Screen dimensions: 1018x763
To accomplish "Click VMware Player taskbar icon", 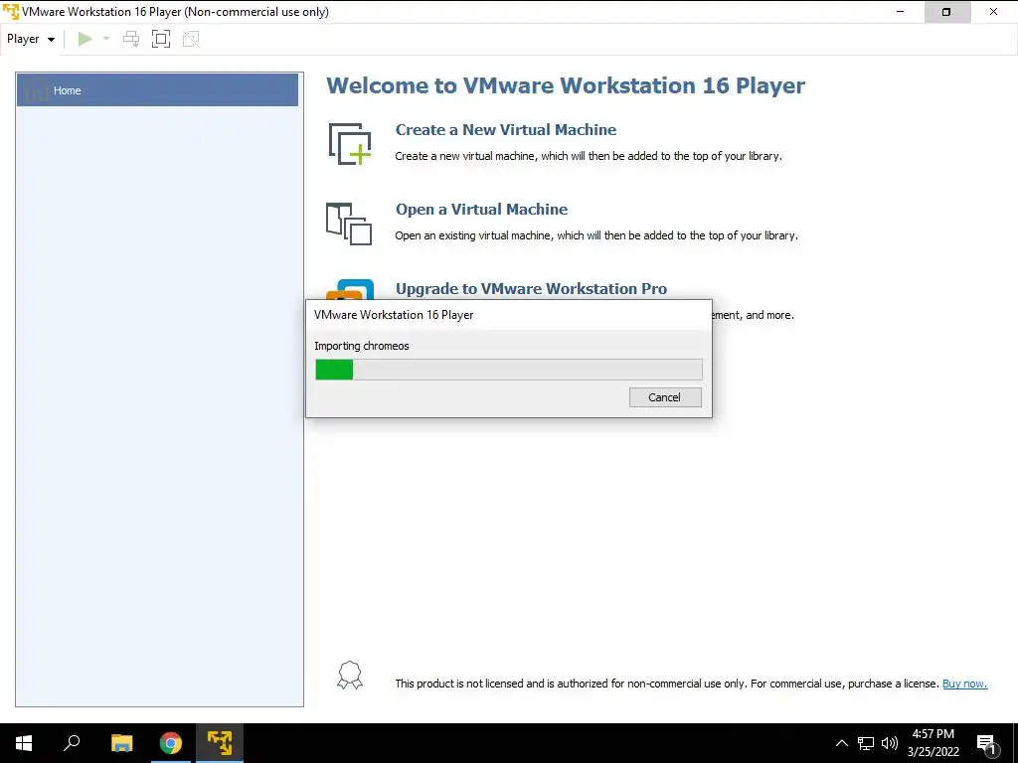I will (x=220, y=743).
